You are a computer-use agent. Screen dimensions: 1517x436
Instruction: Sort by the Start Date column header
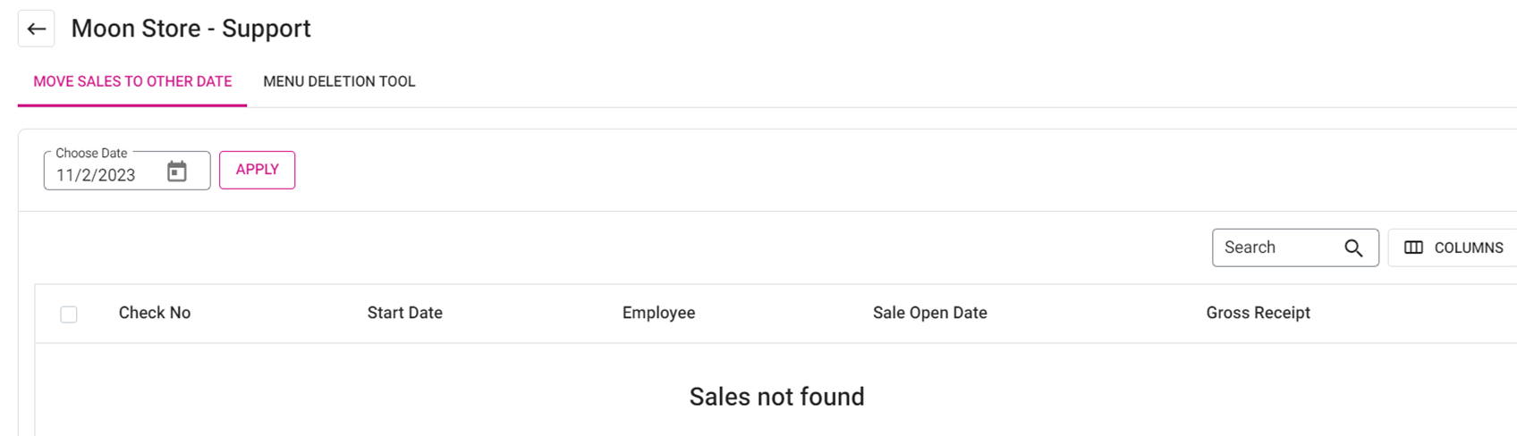coord(404,313)
